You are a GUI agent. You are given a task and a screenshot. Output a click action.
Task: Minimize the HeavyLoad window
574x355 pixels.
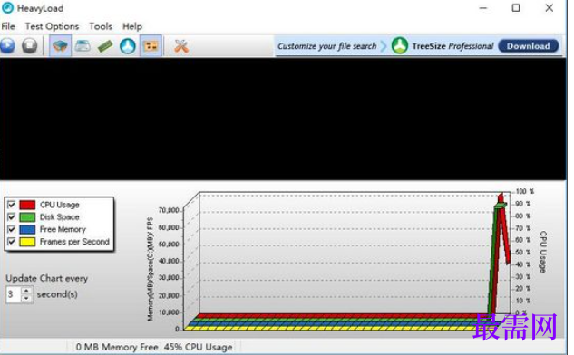point(483,7)
